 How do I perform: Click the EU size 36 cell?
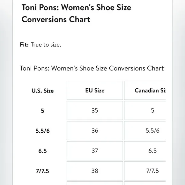click(95, 130)
